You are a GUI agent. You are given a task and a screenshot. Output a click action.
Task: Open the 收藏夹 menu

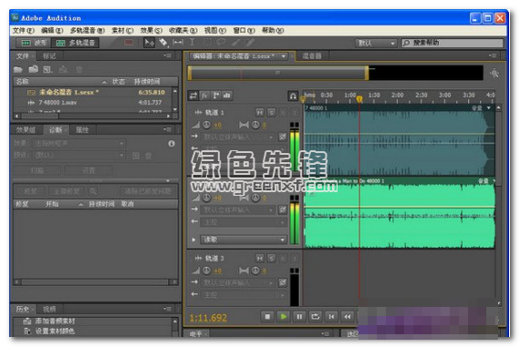183,30
